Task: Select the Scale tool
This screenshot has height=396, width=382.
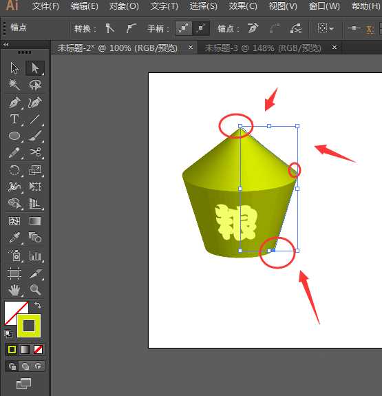Action: tap(35, 170)
